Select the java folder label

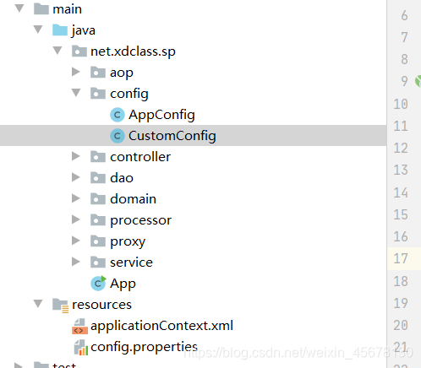(x=84, y=30)
